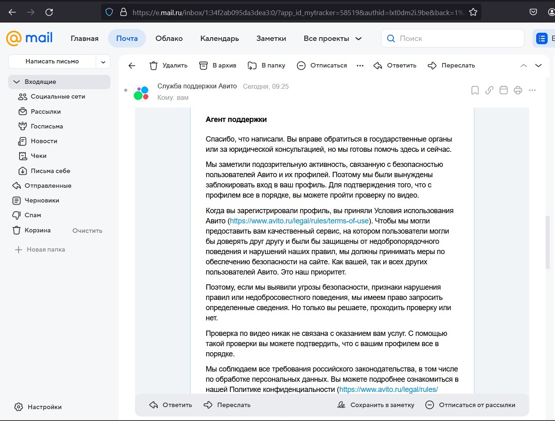Click Переслать in the bottom bar
Screen dimensions: 555x421
pyautogui.click(x=227, y=405)
